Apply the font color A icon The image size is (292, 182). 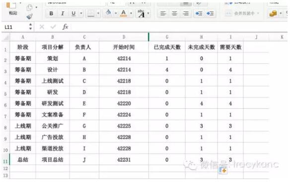[x=124, y=13]
